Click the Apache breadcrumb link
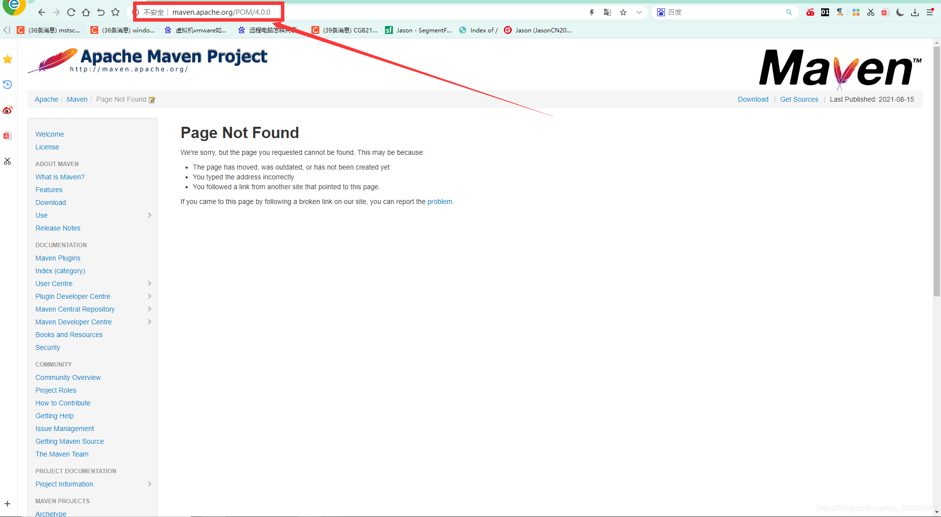Viewport: 941px width, 517px height. click(x=46, y=99)
